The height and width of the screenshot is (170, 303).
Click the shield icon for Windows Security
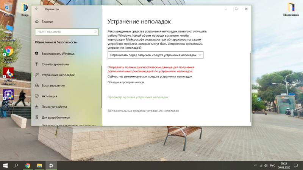[37, 53]
